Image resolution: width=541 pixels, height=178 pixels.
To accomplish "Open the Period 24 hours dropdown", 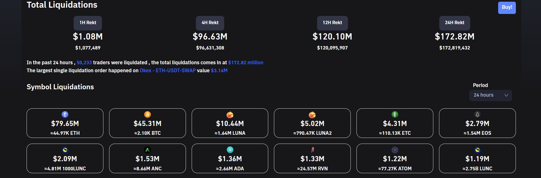I will click(x=490, y=95).
